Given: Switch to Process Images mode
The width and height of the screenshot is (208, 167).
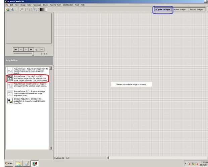Looking at the screenshot, I should pos(197,9).
